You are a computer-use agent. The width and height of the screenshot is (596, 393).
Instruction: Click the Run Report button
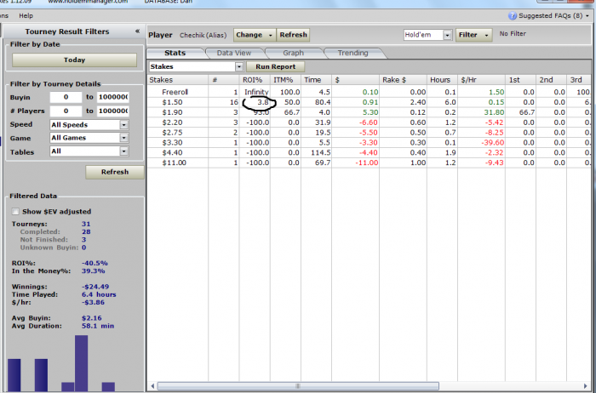coord(276,67)
